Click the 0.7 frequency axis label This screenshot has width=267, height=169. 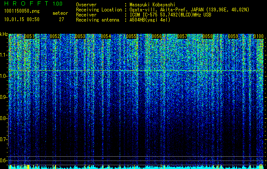coord(4,139)
